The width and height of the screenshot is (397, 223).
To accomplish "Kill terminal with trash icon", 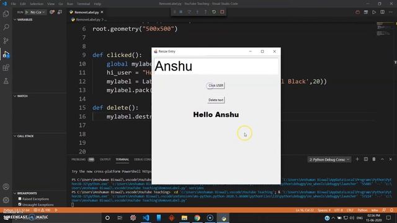I will [374, 159].
